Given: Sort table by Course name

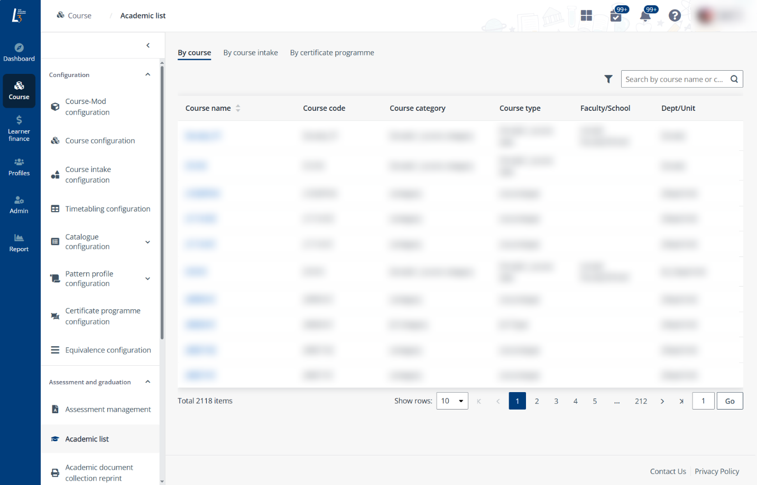Looking at the screenshot, I should 238,108.
